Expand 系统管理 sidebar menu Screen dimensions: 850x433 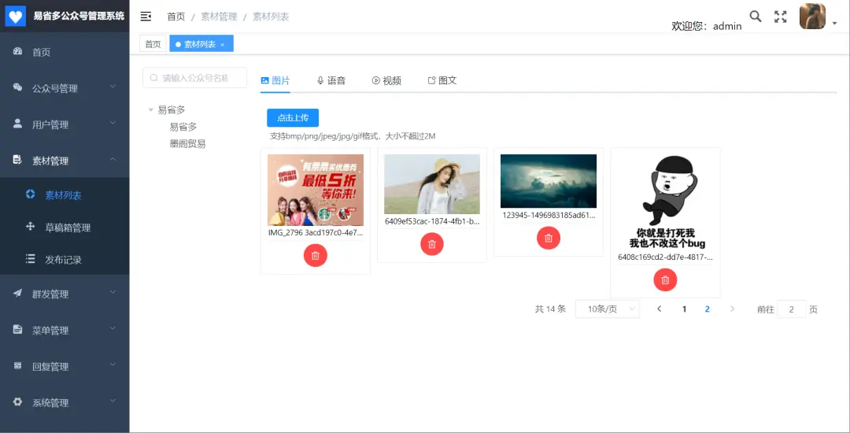tap(65, 402)
